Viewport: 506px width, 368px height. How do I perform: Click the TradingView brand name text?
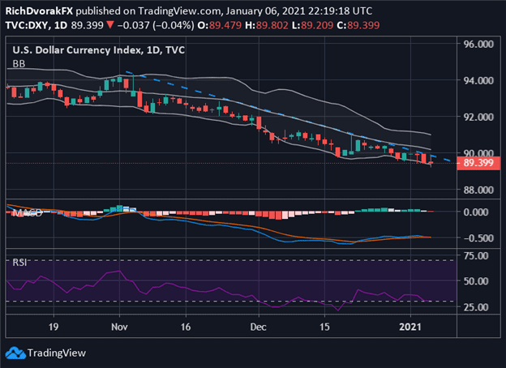coord(57,353)
